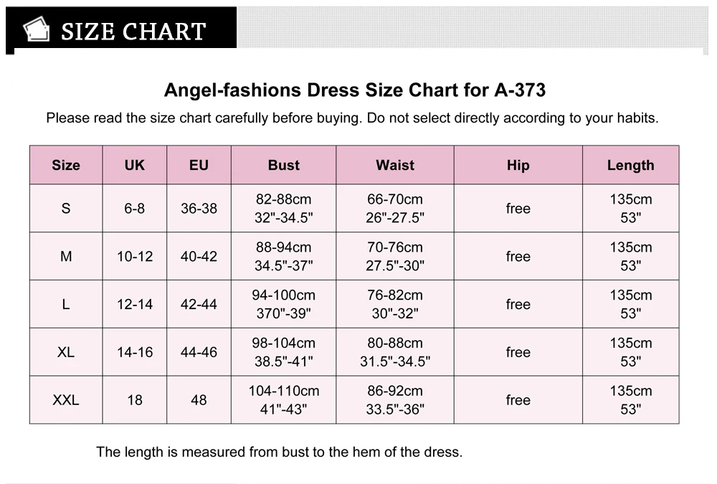Click the length measurement footnote text

tap(280, 452)
